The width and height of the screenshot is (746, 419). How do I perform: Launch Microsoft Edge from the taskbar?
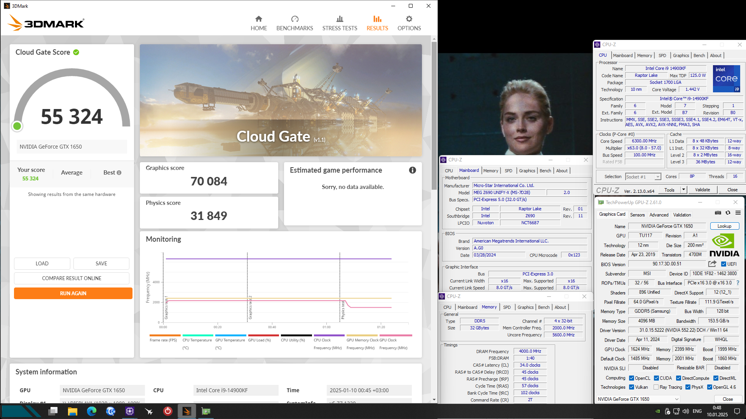[x=92, y=411]
